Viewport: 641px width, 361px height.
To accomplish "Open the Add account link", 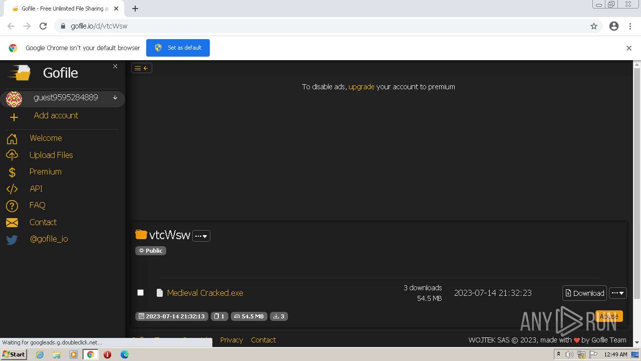I will point(56,115).
